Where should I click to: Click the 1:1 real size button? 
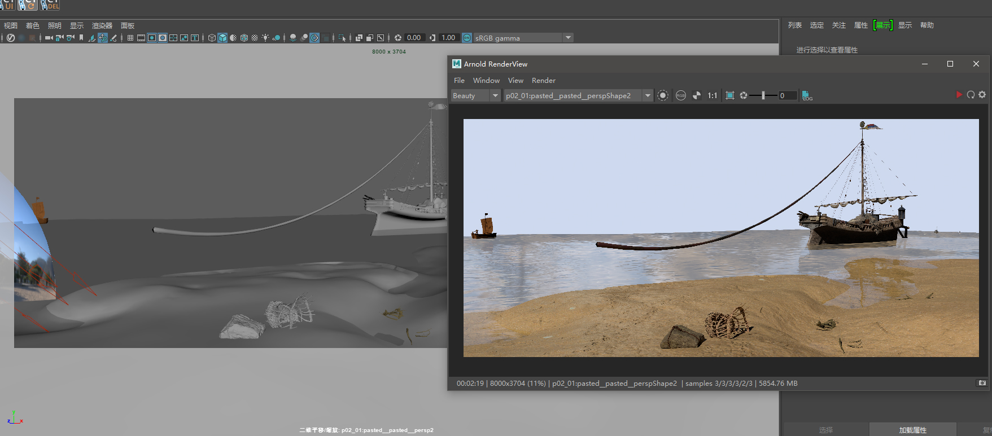click(713, 95)
